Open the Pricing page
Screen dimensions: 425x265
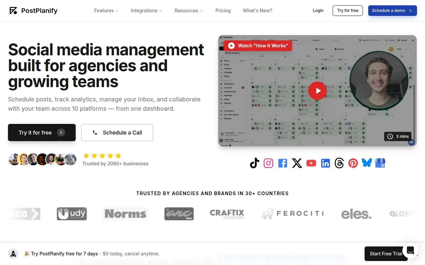coord(223,11)
